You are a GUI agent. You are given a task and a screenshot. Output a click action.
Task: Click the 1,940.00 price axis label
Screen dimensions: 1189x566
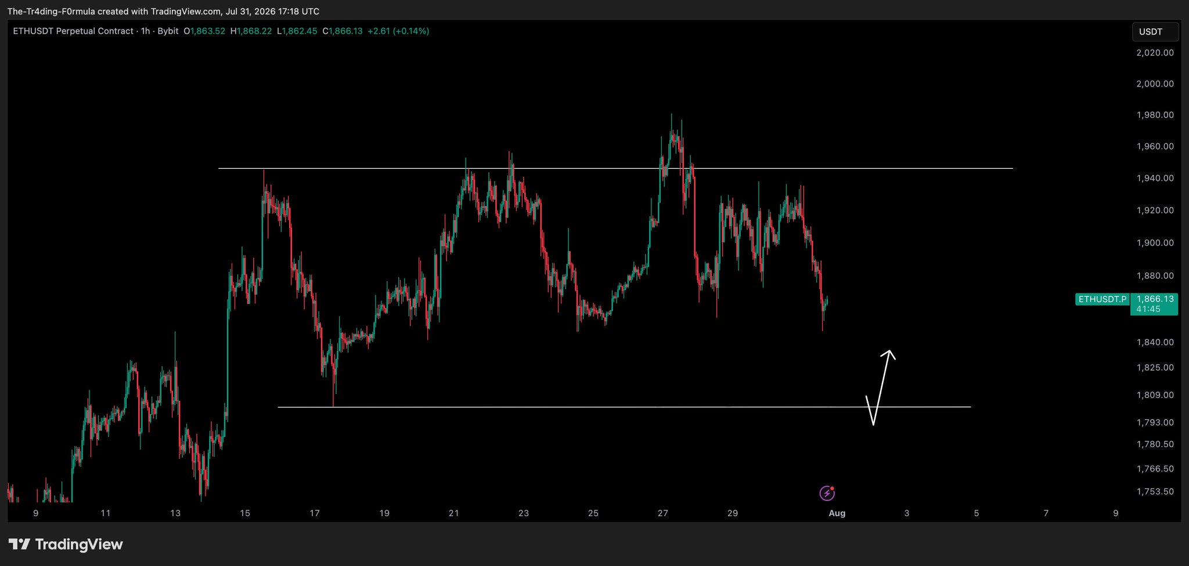pyautogui.click(x=1155, y=178)
